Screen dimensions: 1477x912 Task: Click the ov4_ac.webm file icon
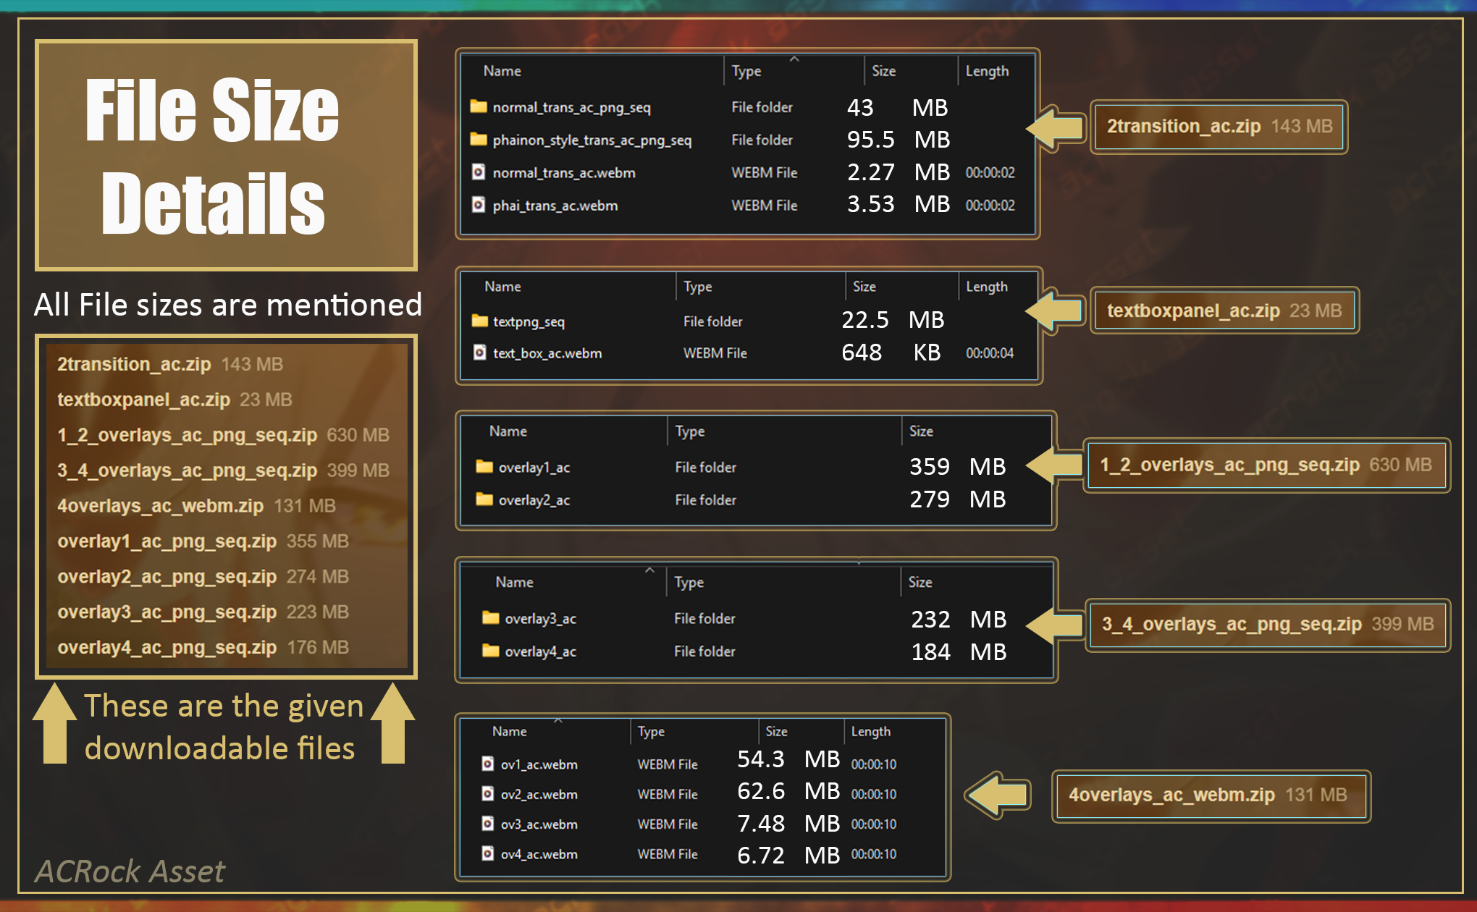pos(488,854)
